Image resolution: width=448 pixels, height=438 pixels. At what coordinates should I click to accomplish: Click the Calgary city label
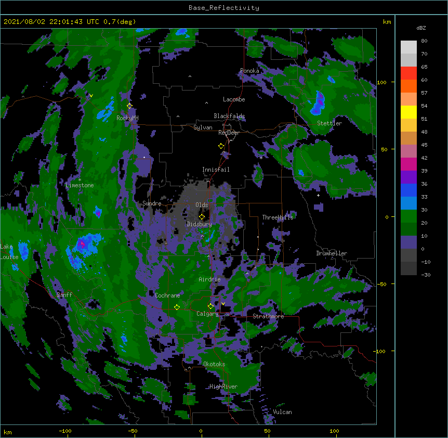pos(207,314)
